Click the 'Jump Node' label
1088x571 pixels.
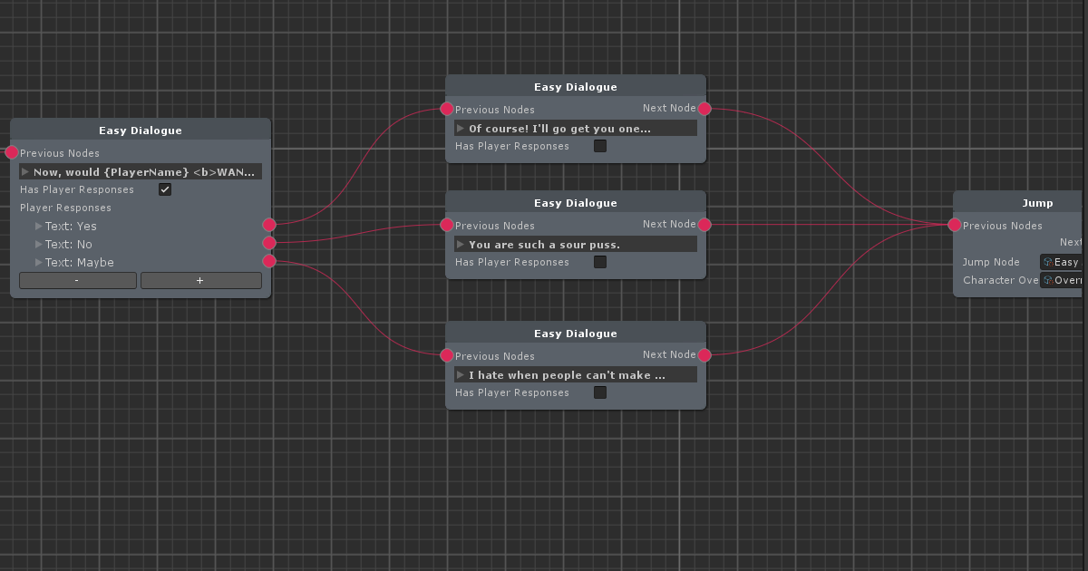[991, 262]
